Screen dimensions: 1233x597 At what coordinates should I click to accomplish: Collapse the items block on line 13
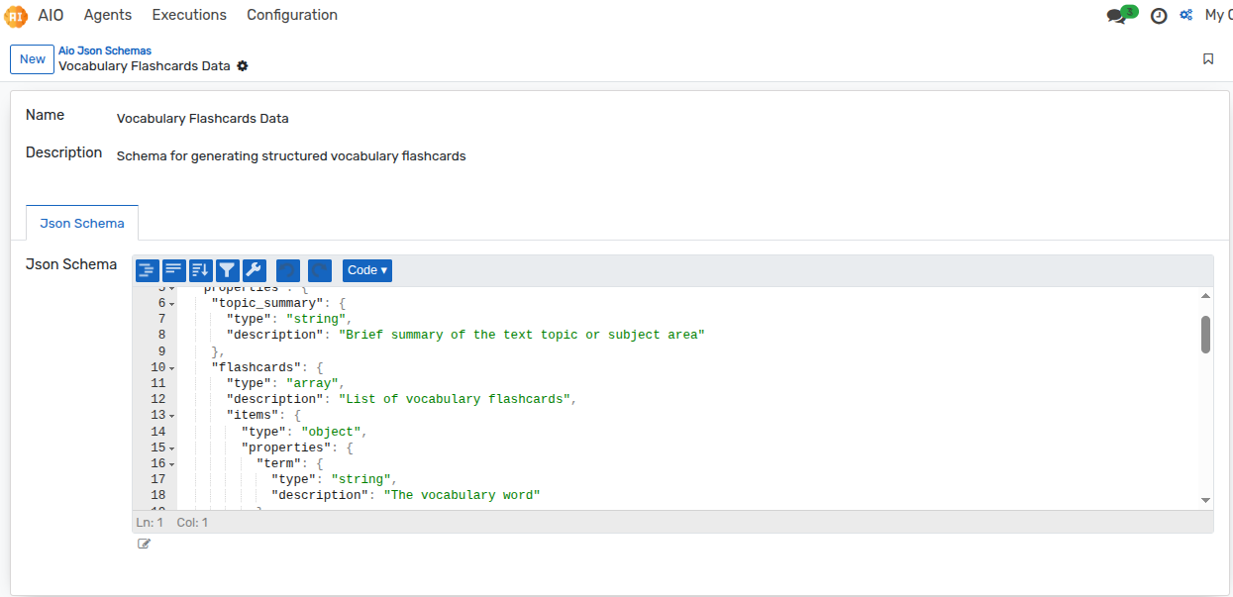[172, 416]
